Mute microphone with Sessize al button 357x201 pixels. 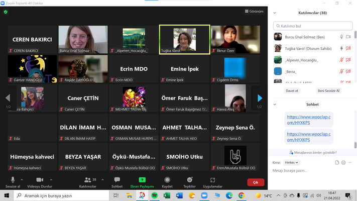pyautogui.click(x=13, y=182)
